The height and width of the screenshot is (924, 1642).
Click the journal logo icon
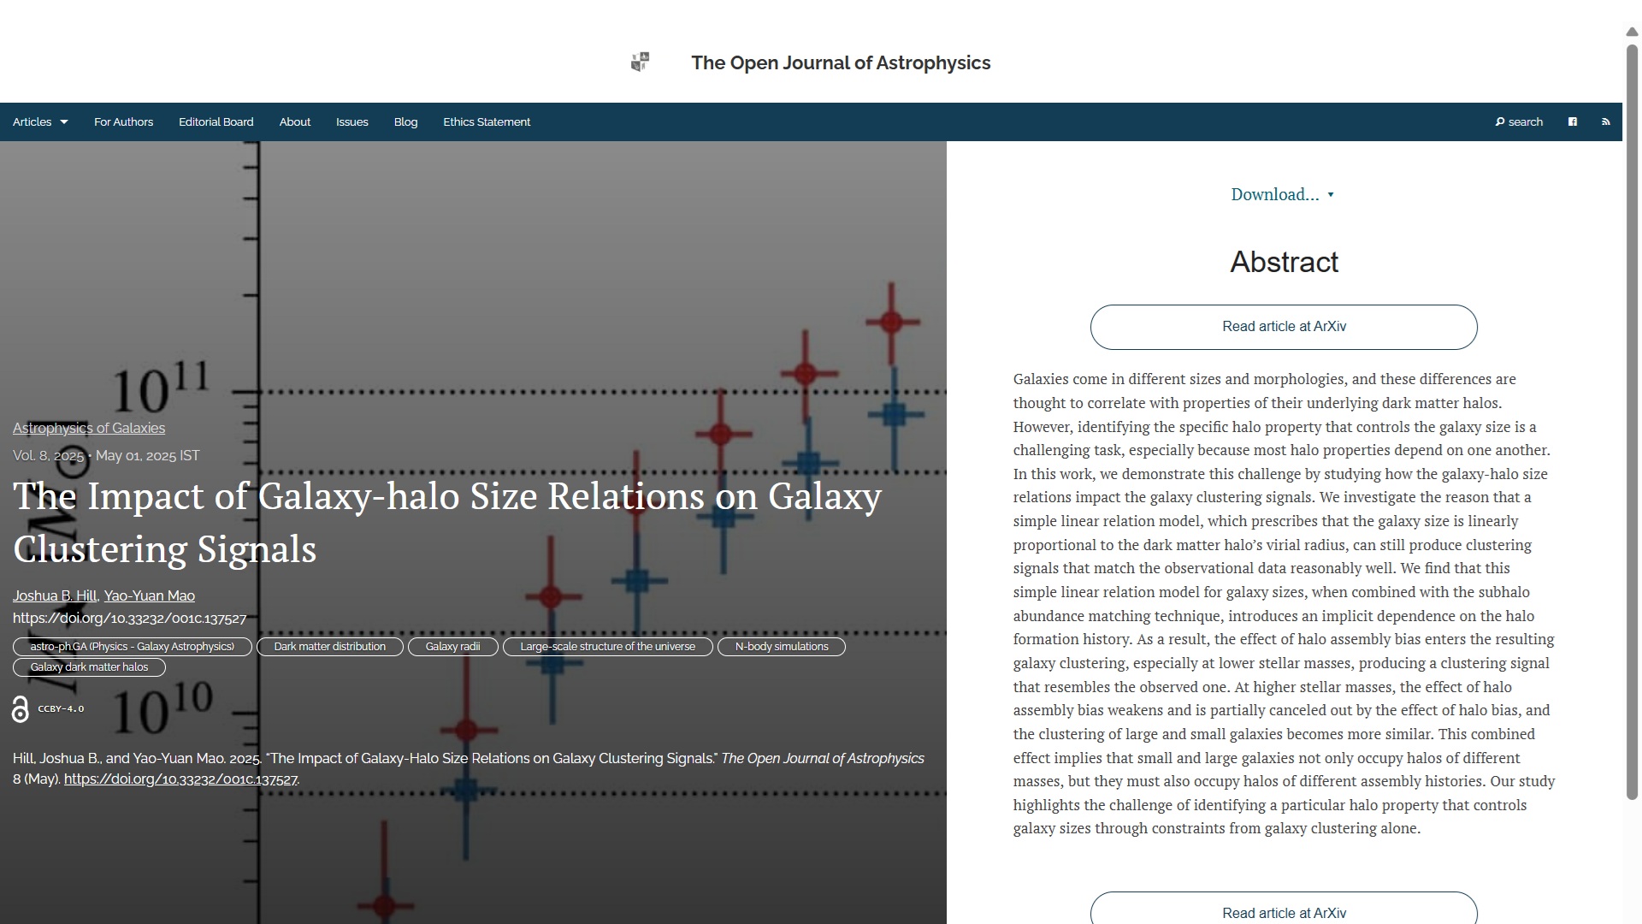pos(640,62)
